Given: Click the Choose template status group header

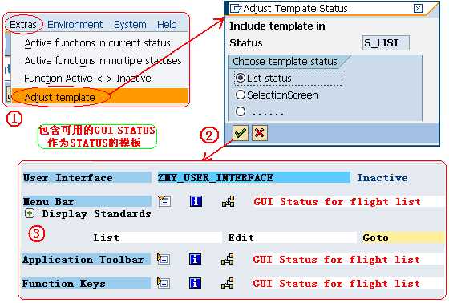Looking at the screenshot, I should [x=285, y=61].
